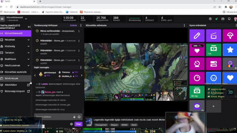
Task: Show next top cheerers with right arrow
Action: pyautogui.click(x=81, y=75)
